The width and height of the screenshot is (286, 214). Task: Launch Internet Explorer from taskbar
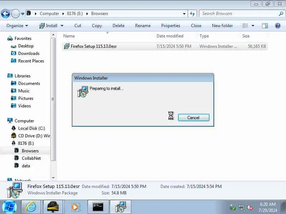pos(31,207)
